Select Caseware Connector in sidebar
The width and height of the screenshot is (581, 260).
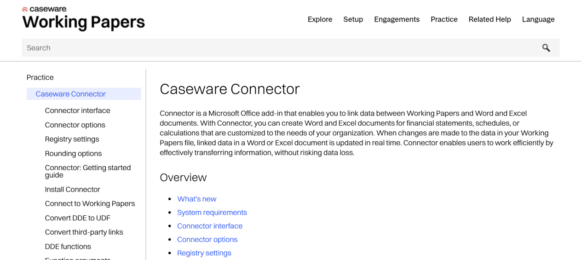(x=84, y=94)
